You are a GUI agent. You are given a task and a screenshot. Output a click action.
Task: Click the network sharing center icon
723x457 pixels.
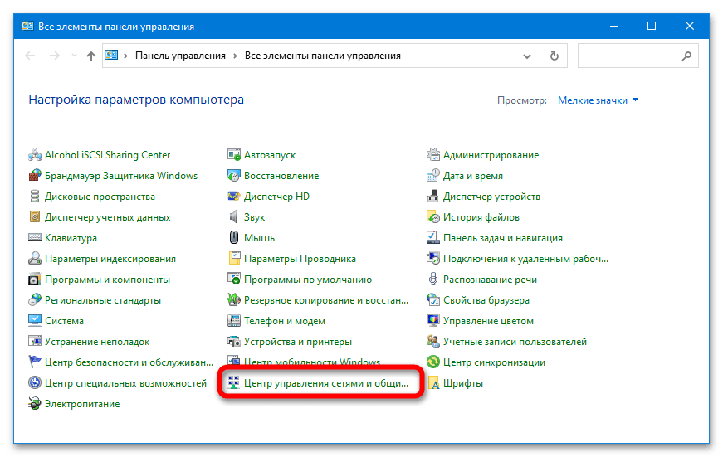(x=234, y=383)
